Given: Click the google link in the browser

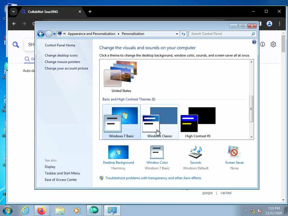Looking at the screenshot, I should (207, 193).
